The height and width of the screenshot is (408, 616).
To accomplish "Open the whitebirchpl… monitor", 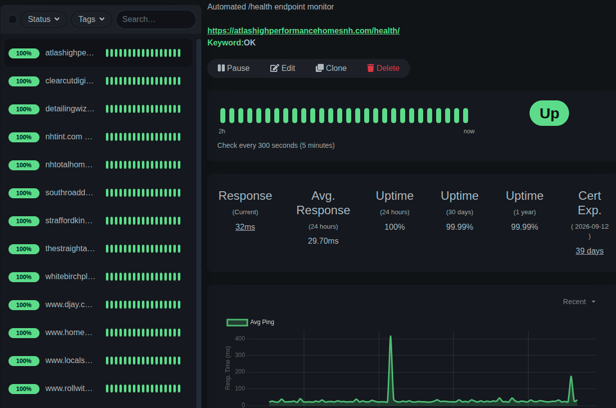I will (x=98, y=277).
